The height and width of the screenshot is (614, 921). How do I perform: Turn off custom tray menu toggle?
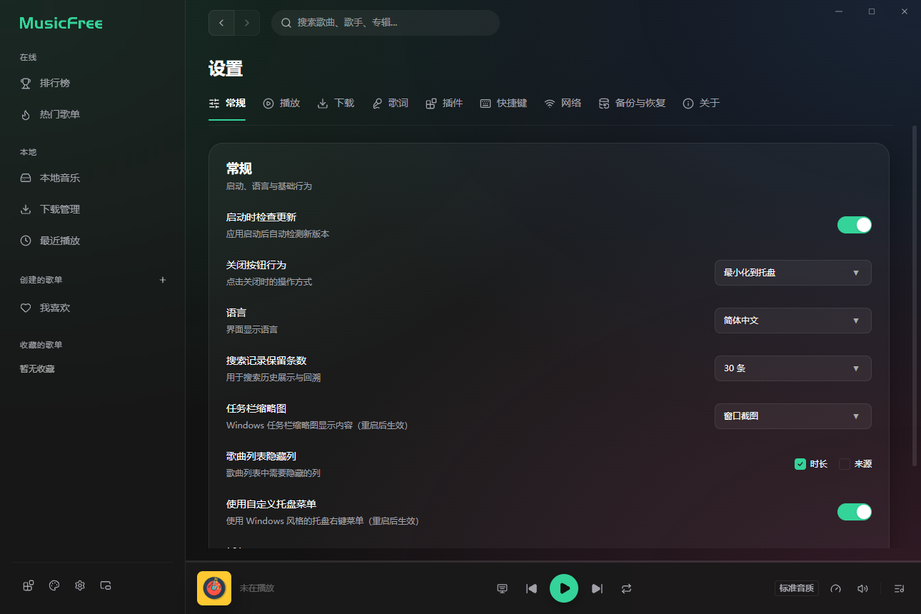click(x=854, y=512)
